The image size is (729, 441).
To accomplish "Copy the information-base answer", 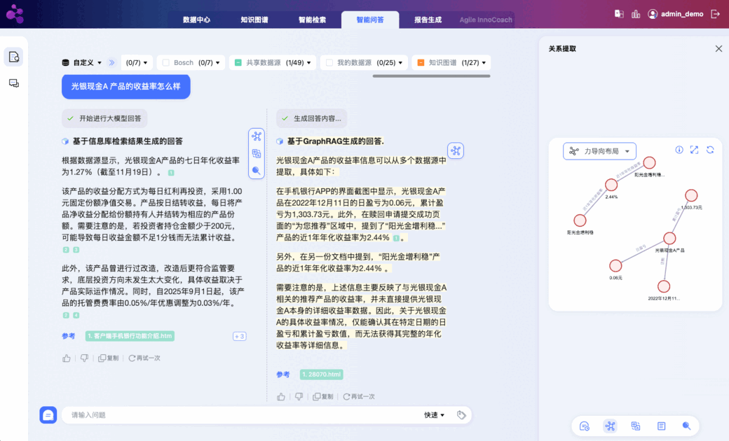I will pos(109,358).
